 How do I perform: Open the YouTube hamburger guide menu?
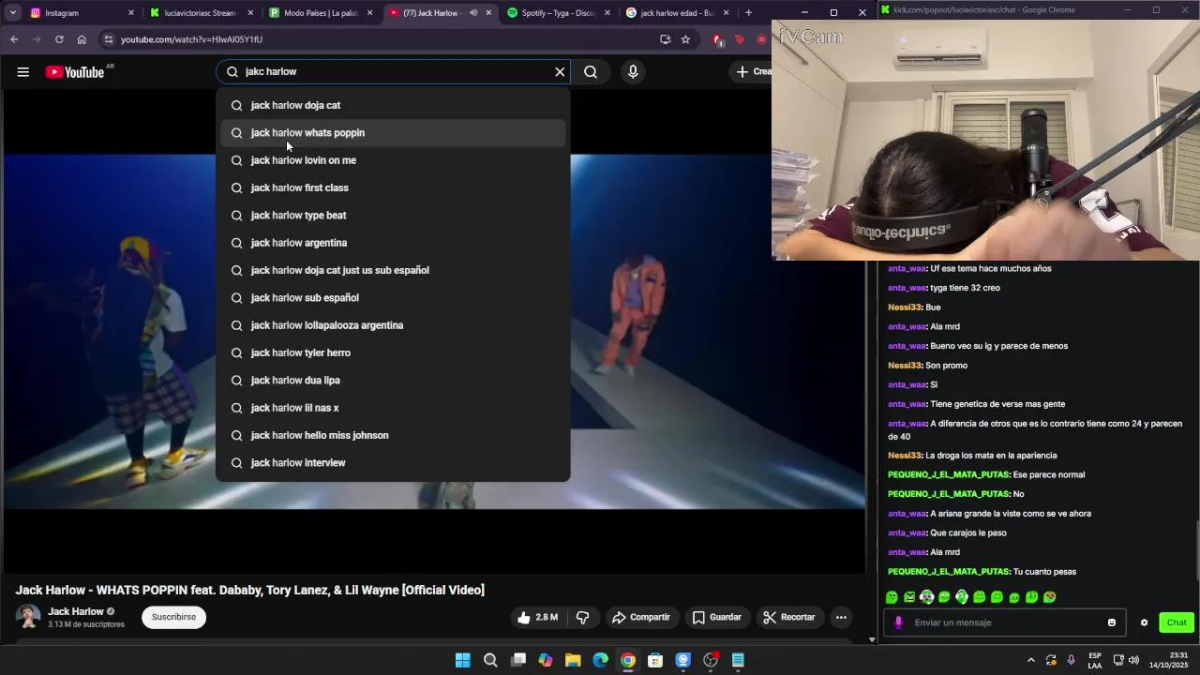coord(23,72)
